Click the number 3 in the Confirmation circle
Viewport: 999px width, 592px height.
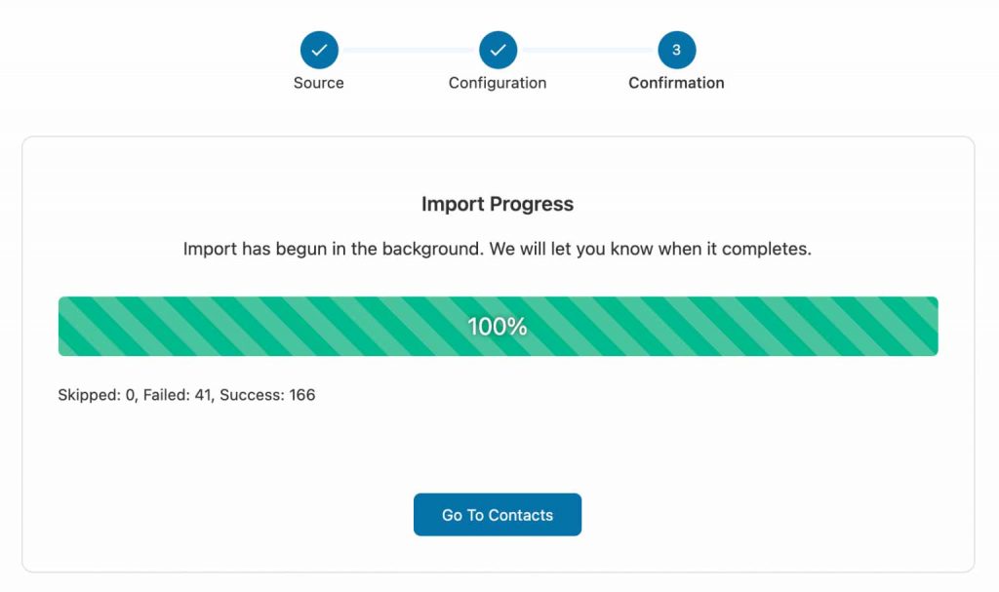677,50
